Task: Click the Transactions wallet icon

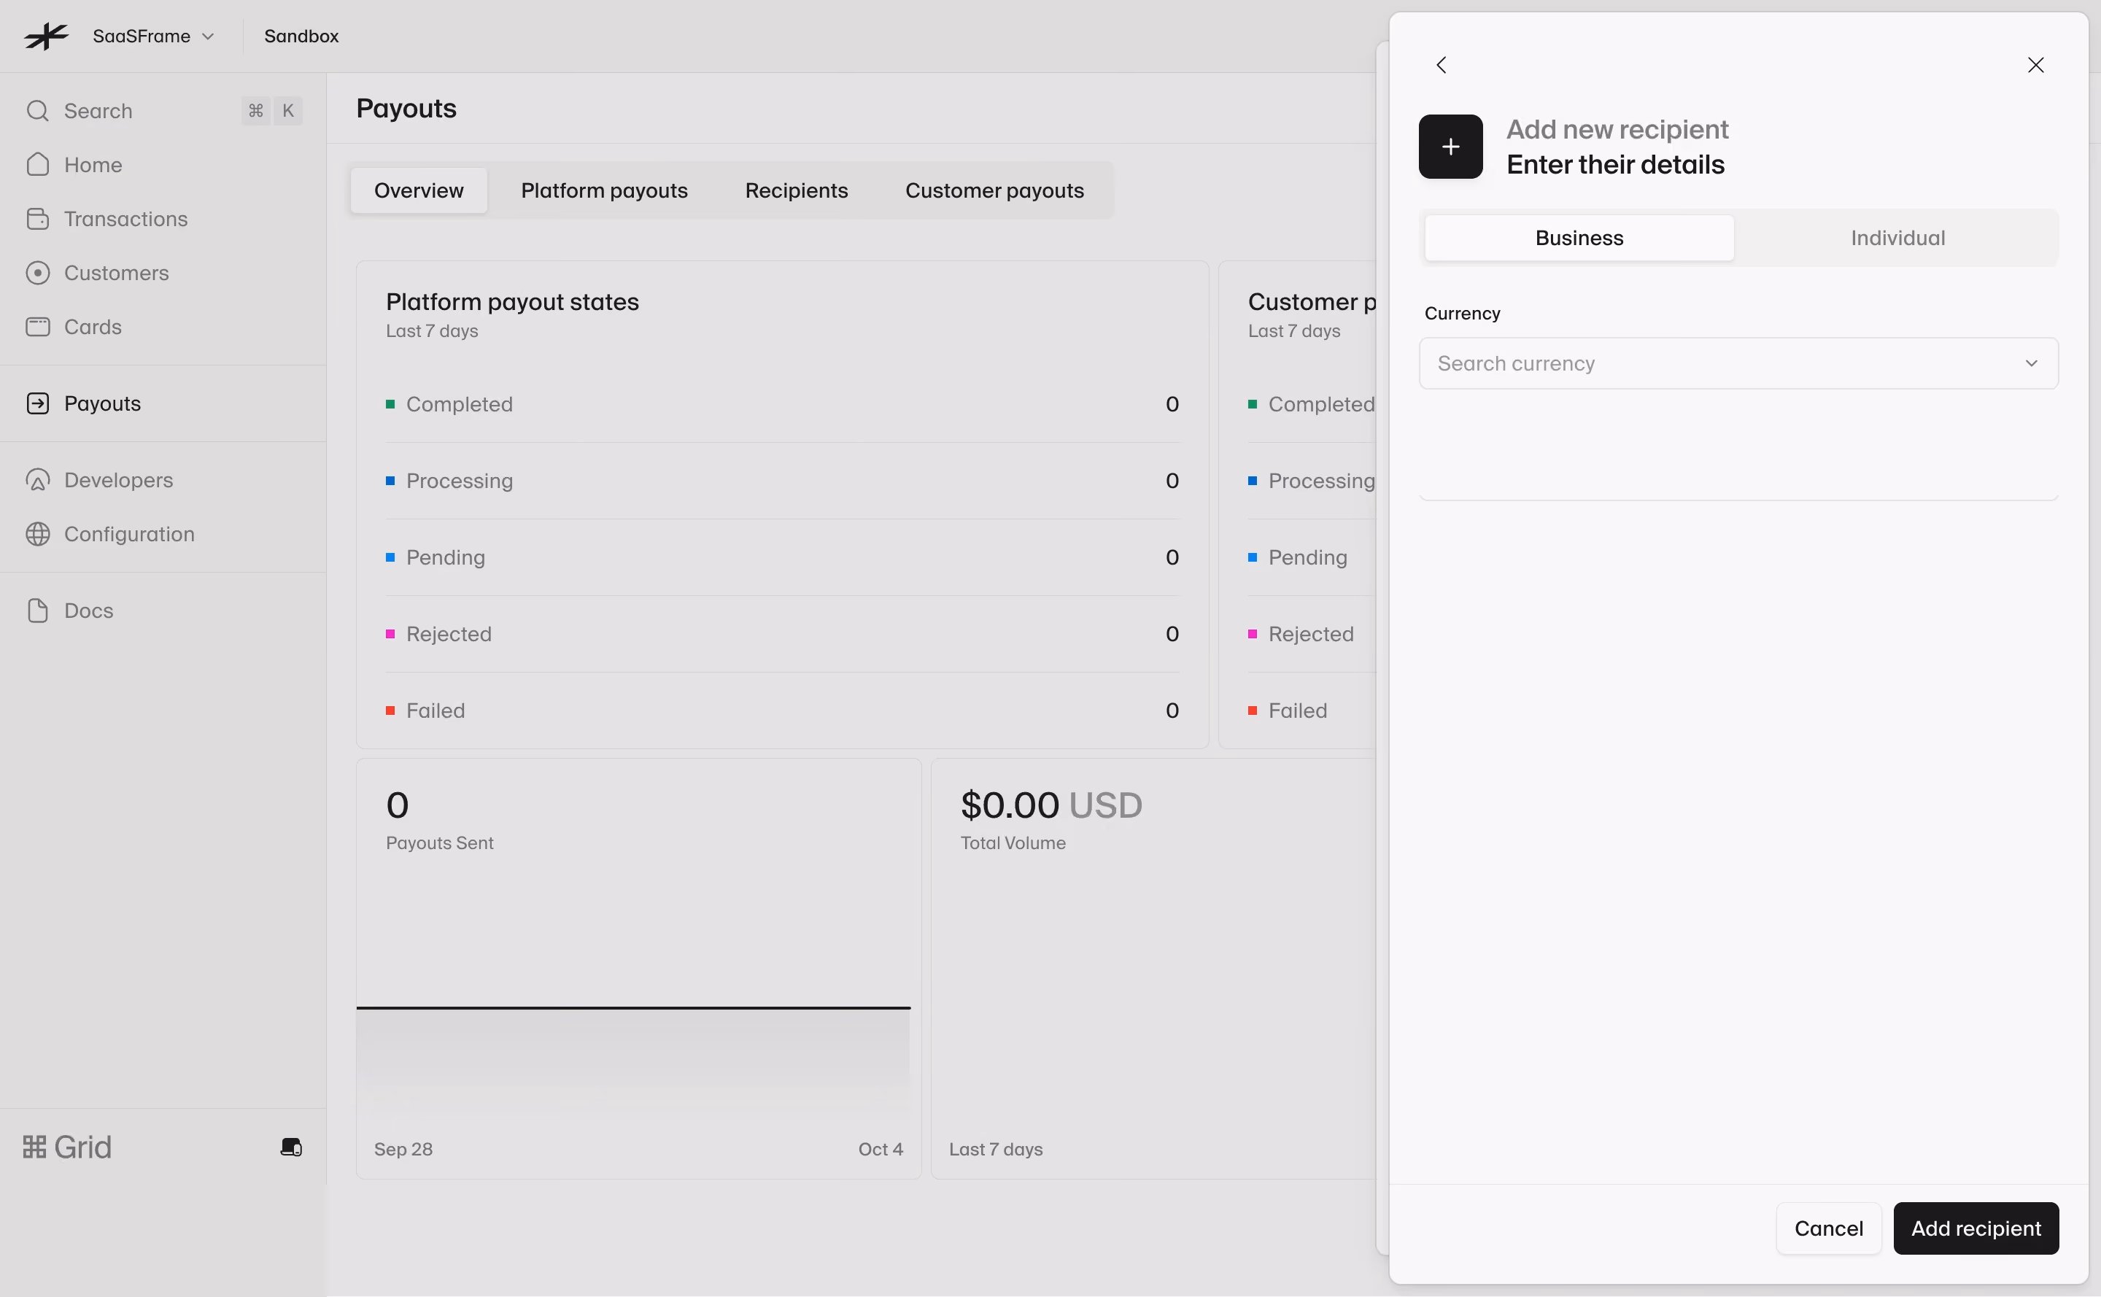Action: click(x=38, y=219)
